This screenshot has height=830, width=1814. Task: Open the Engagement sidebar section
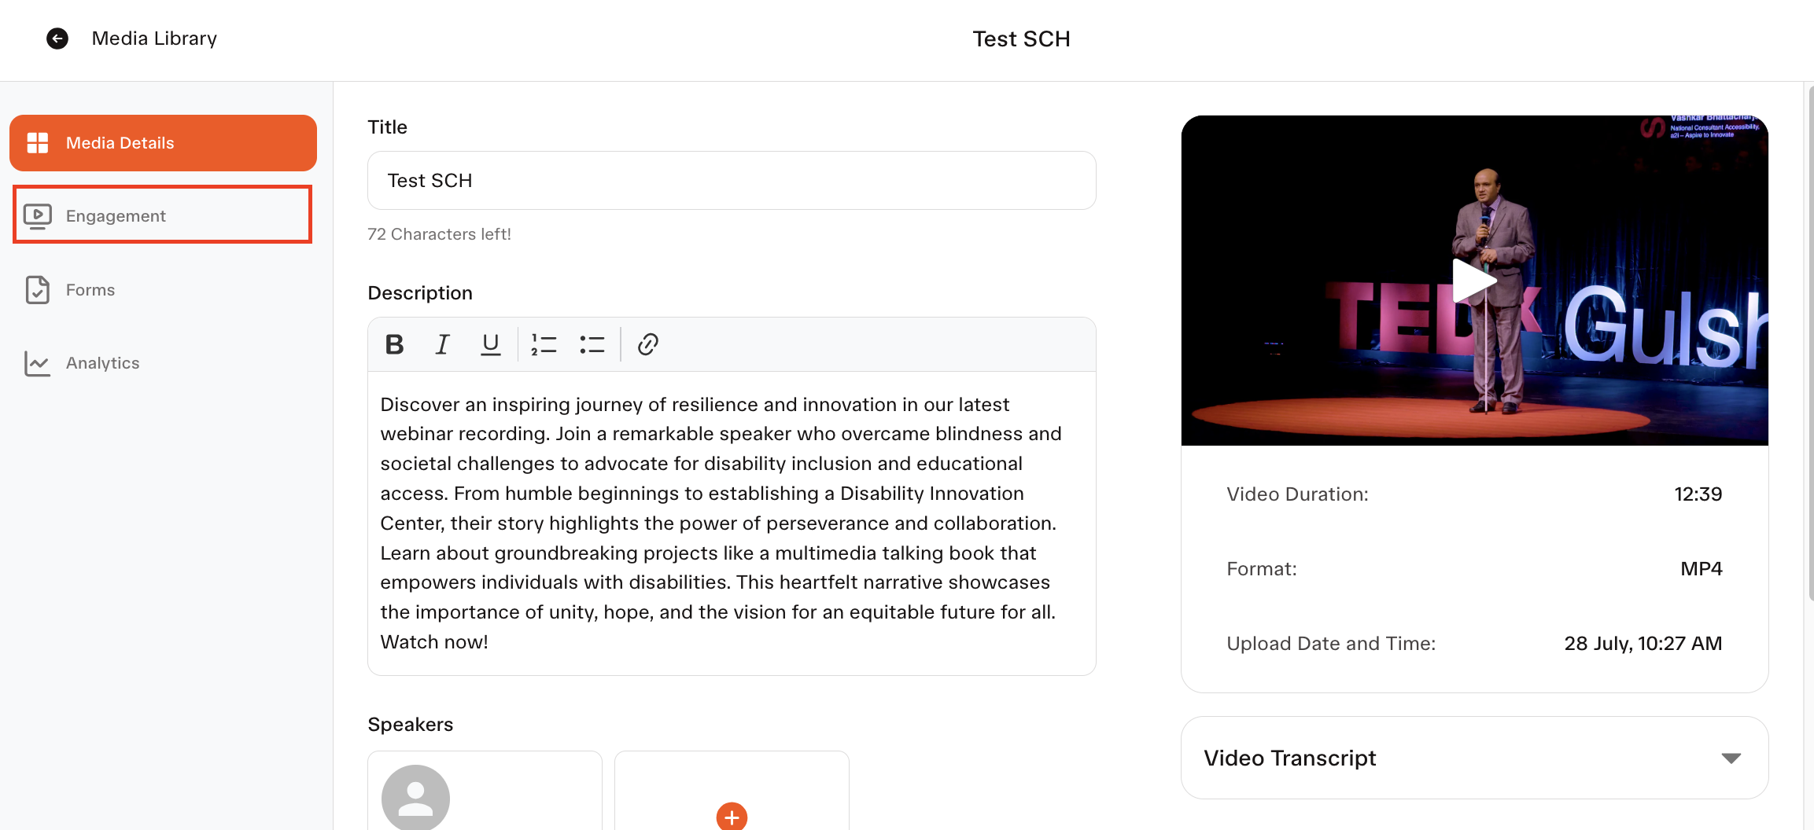click(163, 215)
